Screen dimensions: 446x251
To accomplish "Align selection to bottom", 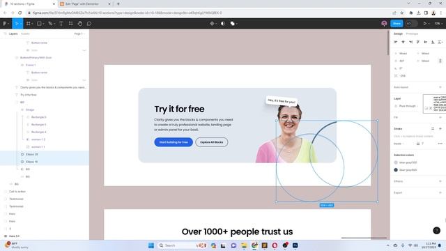I will click(x=433, y=42).
